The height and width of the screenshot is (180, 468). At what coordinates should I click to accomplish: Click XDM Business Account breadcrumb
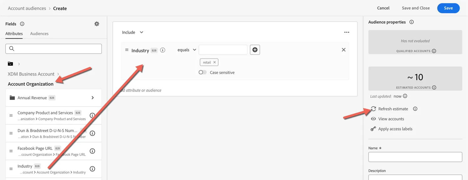click(x=31, y=74)
